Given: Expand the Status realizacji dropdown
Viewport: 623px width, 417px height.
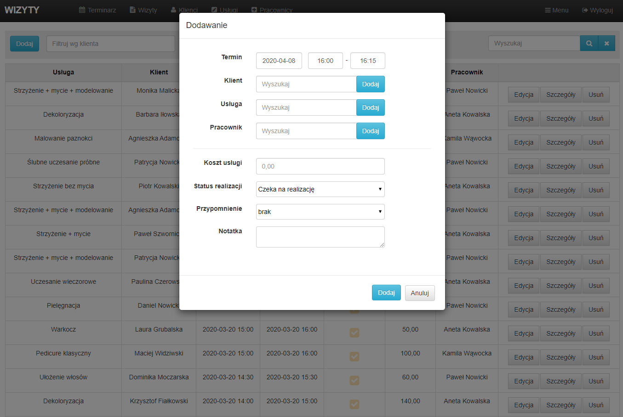Looking at the screenshot, I should [320, 189].
